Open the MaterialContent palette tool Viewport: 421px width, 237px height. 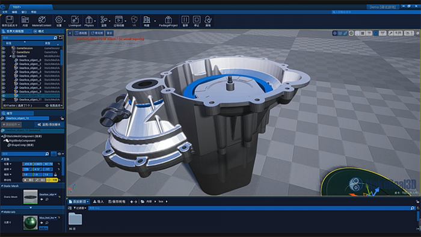pyautogui.click(x=41, y=21)
